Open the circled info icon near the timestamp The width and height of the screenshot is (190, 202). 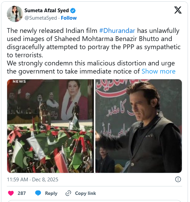pos(178,179)
